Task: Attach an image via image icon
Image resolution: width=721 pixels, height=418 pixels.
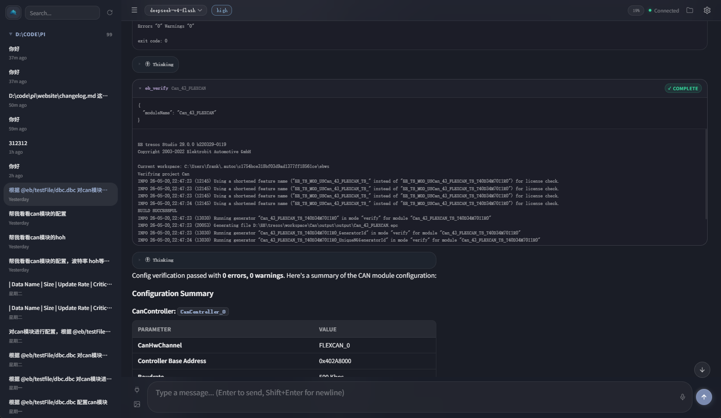Action: click(x=137, y=404)
